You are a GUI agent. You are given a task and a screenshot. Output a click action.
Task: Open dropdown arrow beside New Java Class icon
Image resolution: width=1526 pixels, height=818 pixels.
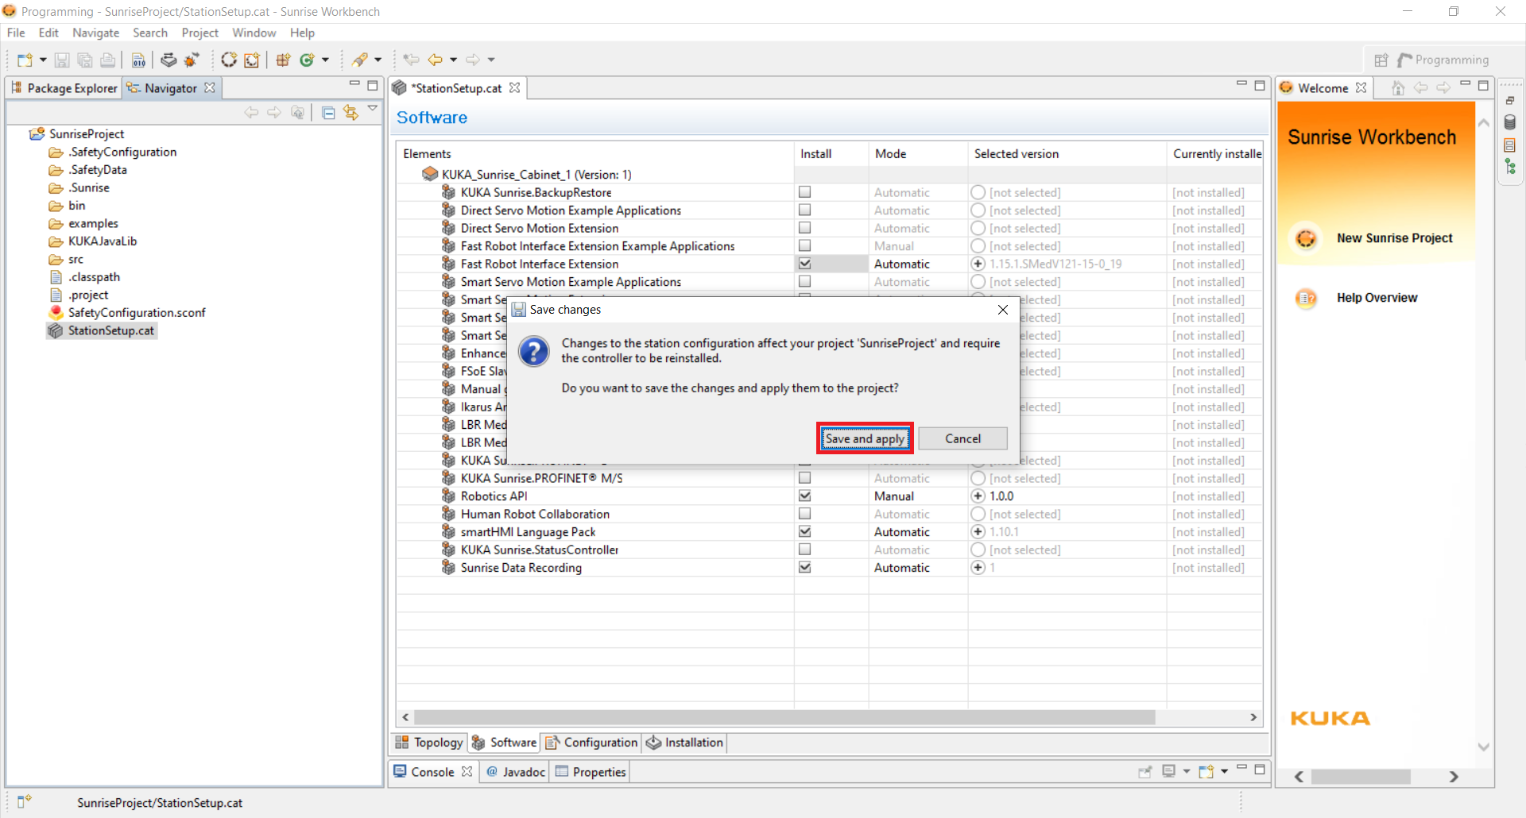pos(325,60)
